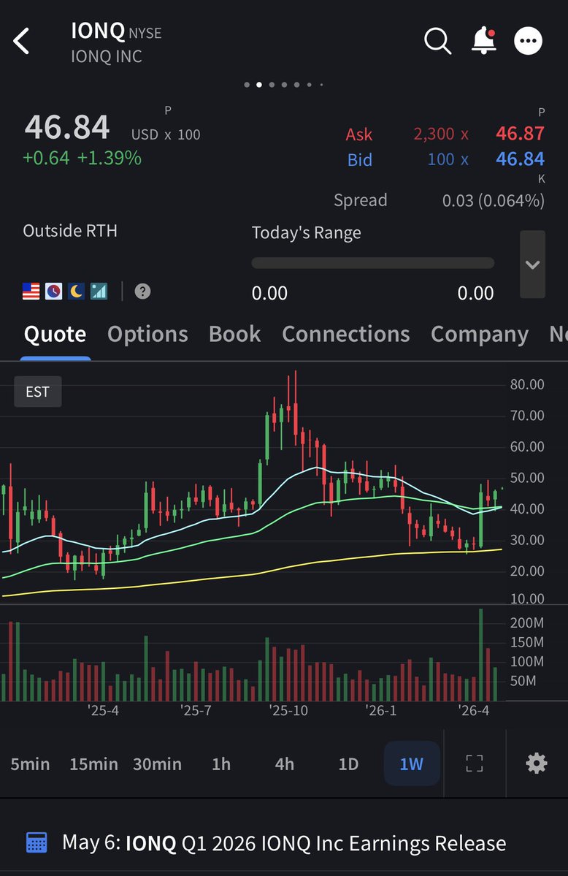Tap the 80.00 price axis label
568x876 pixels.
526,384
